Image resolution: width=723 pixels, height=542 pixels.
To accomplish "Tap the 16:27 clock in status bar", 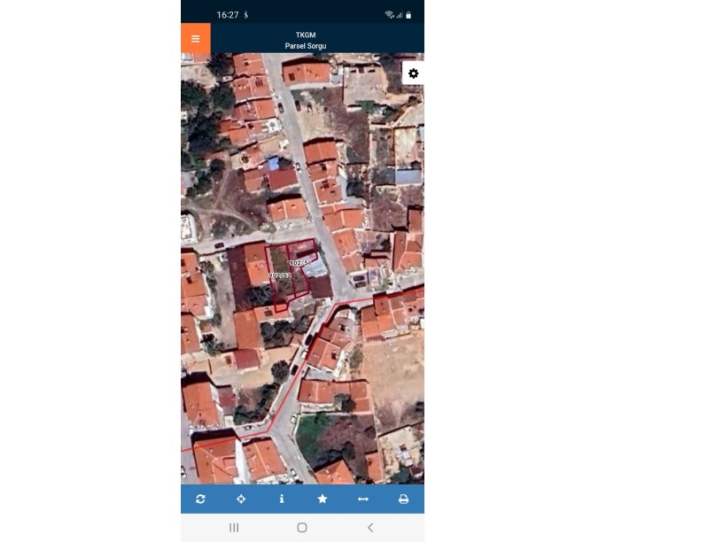I will coord(228,15).
